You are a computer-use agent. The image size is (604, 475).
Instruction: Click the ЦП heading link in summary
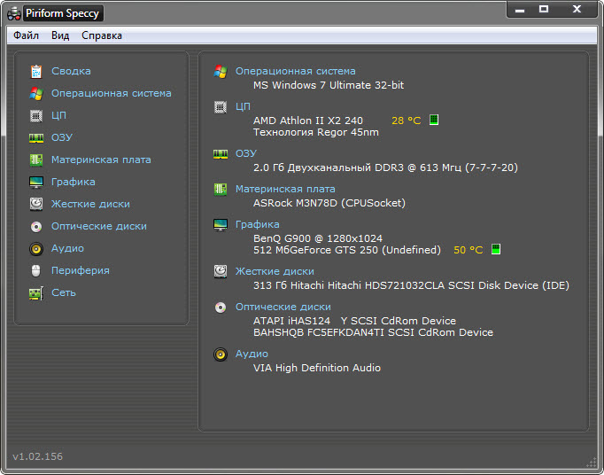point(243,106)
